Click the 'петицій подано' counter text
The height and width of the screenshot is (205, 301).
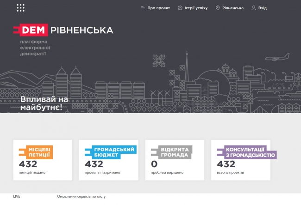[32, 173]
